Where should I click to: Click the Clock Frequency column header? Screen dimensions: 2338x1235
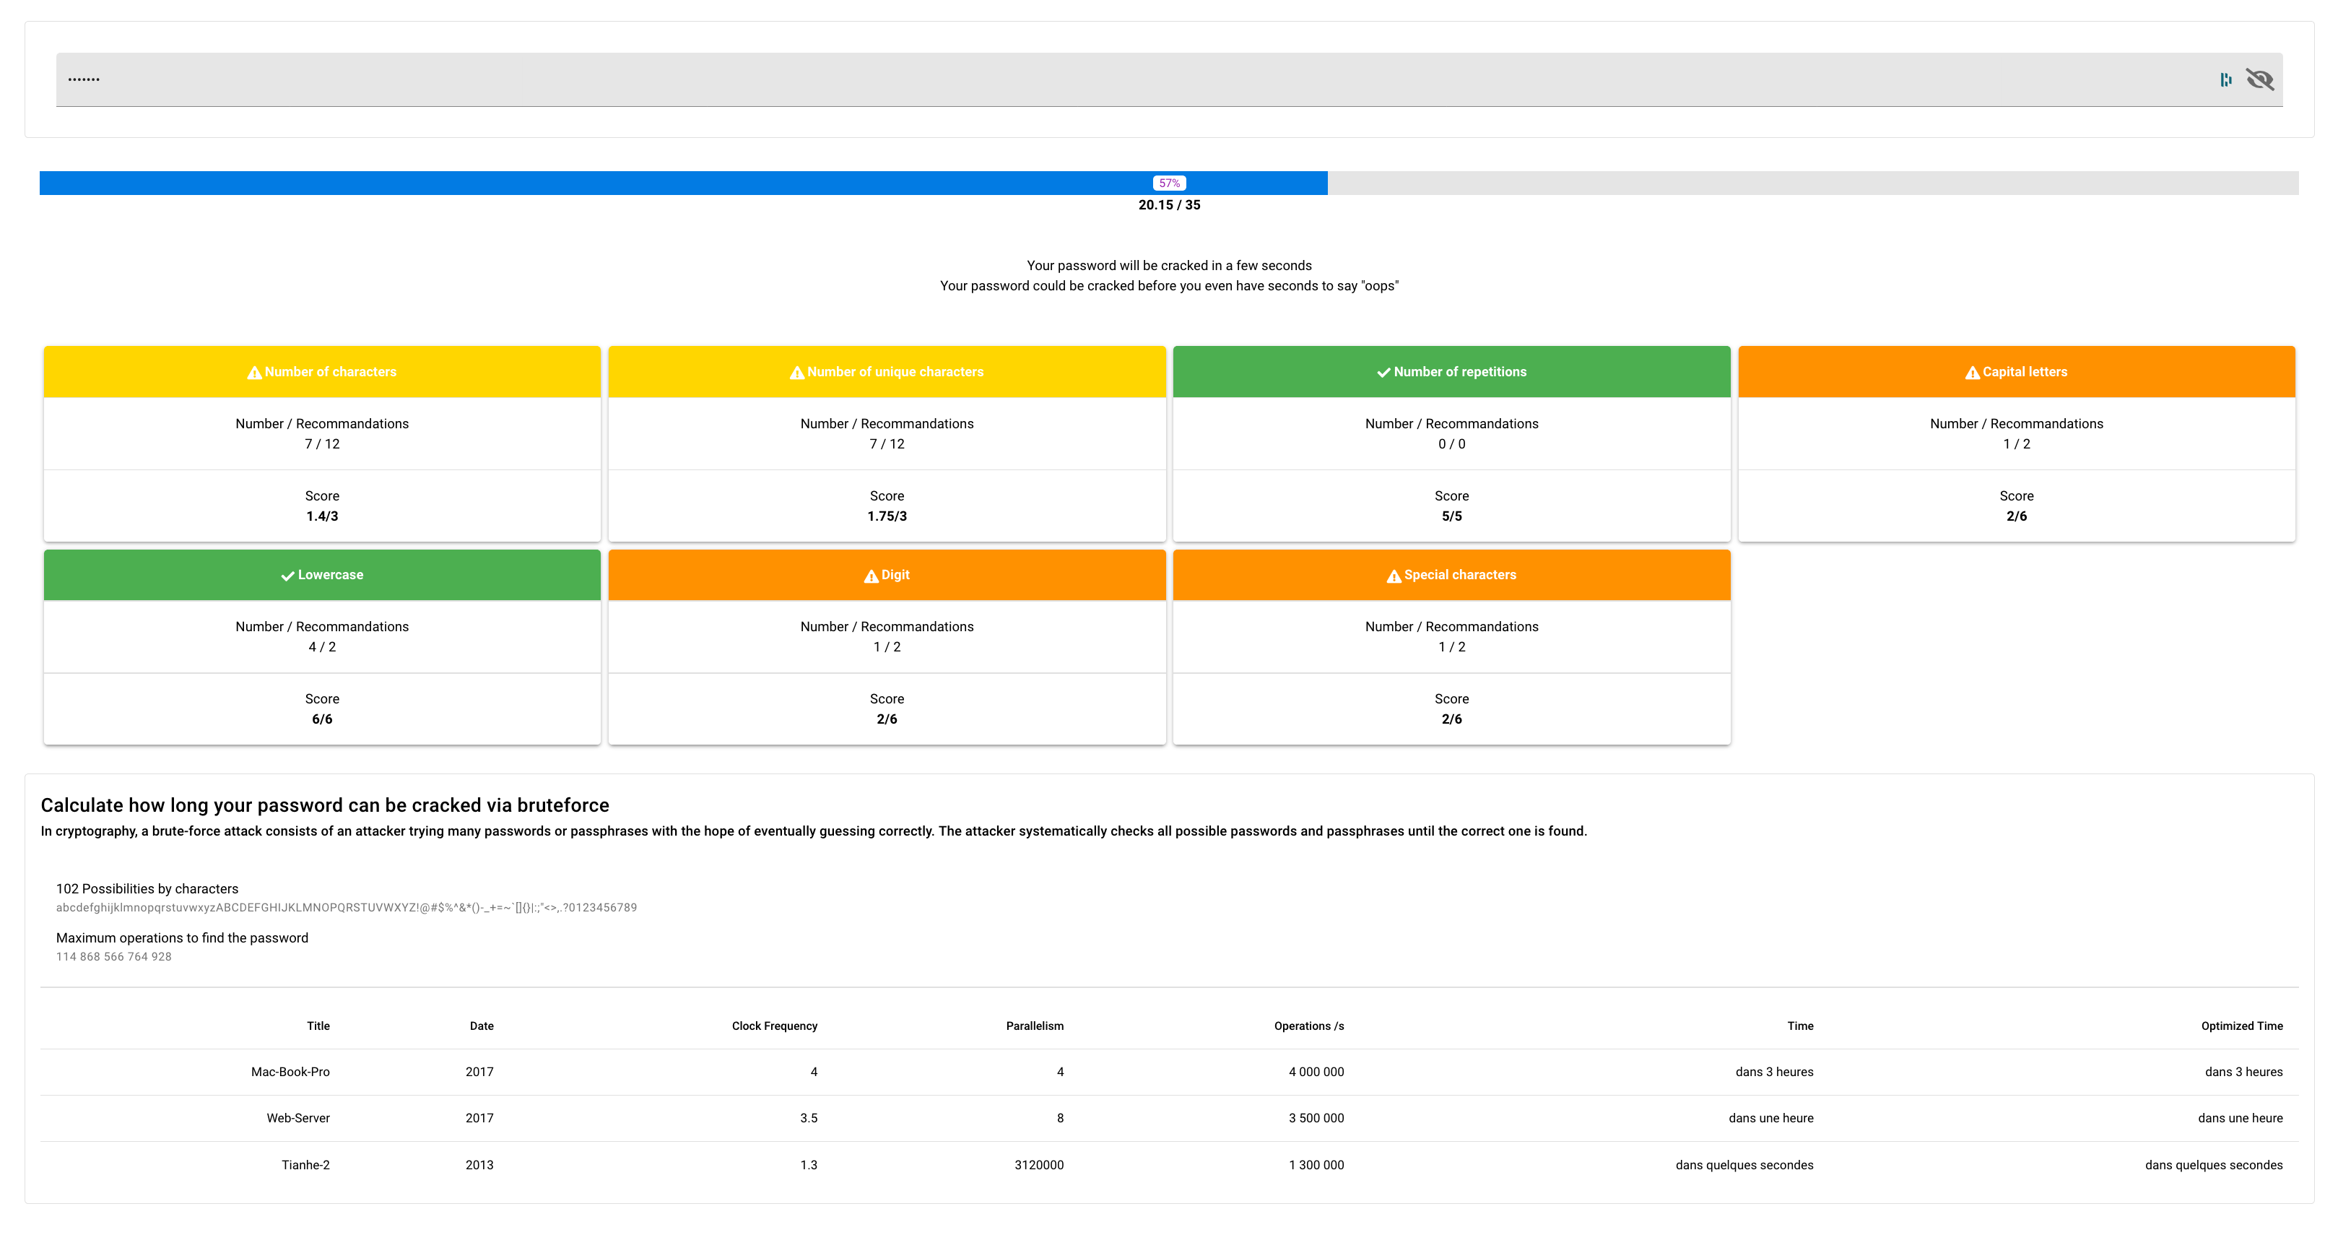pos(774,1026)
